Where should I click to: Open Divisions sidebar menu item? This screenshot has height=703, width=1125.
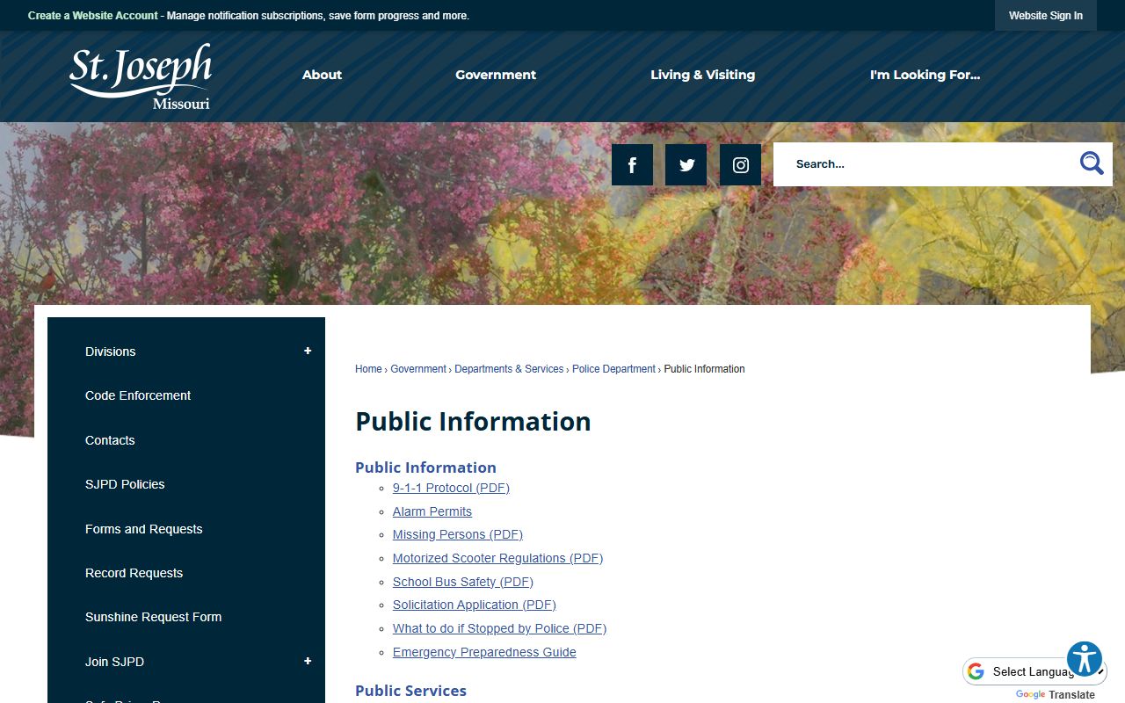110,351
